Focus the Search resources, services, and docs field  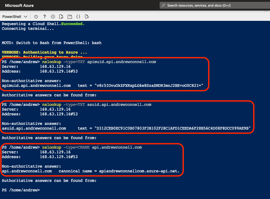(215, 5)
